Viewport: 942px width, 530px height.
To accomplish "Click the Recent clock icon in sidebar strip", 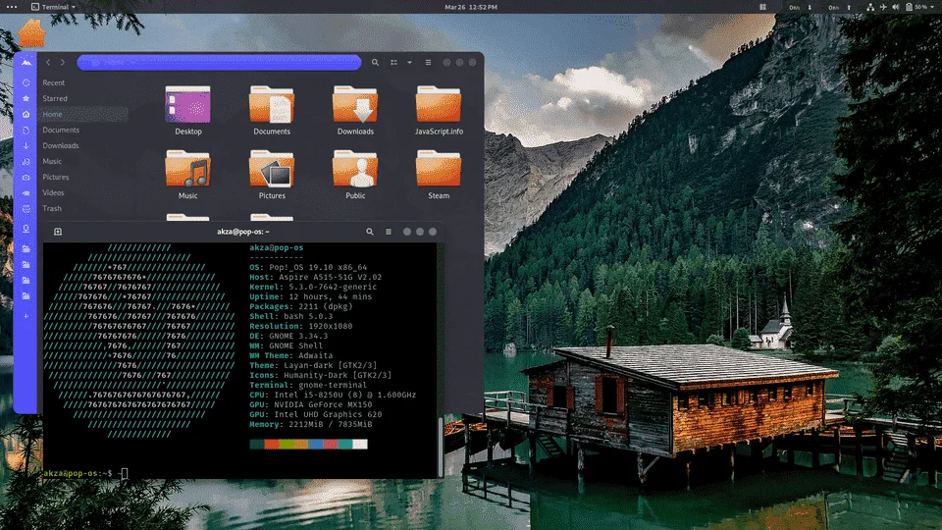I will [26, 82].
